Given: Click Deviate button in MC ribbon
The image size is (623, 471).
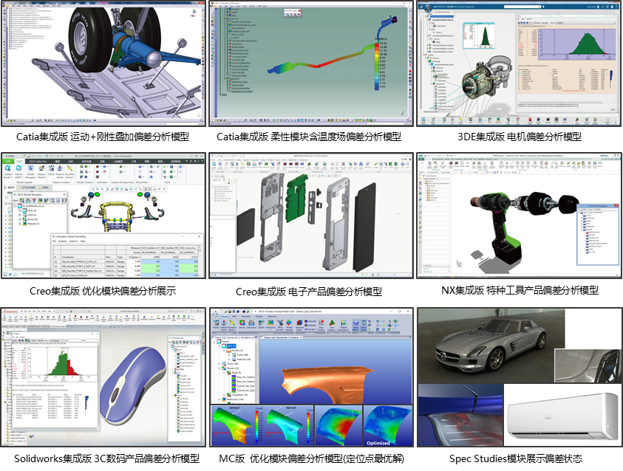Looking at the screenshot, I should 310,329.
